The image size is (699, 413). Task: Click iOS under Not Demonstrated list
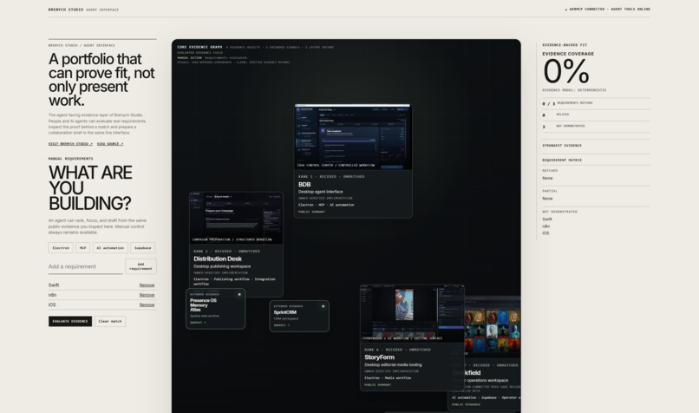pyautogui.click(x=545, y=233)
